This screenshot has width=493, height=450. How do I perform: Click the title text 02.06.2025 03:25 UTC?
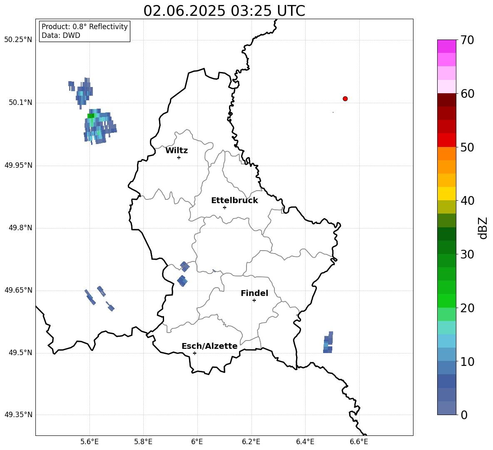[x=224, y=11]
